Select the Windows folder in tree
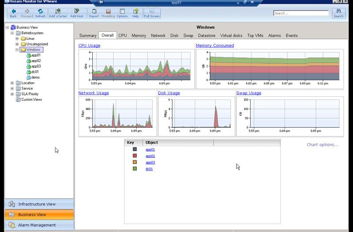Viewport: 353px width, 232px height. click(33, 49)
